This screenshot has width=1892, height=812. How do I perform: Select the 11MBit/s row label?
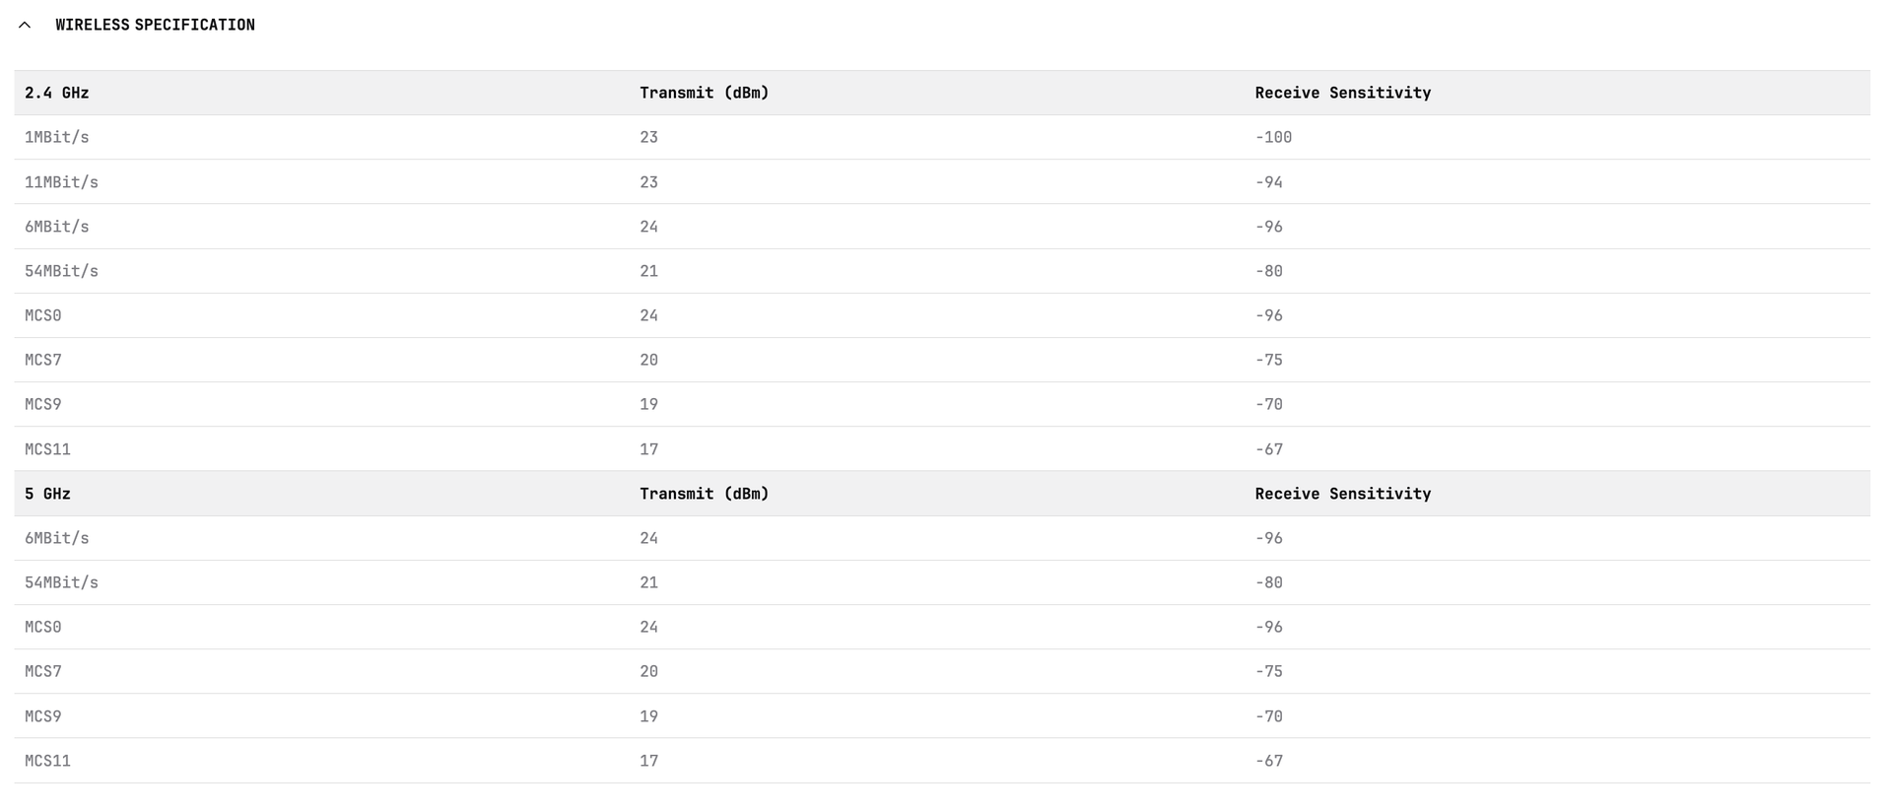click(61, 182)
